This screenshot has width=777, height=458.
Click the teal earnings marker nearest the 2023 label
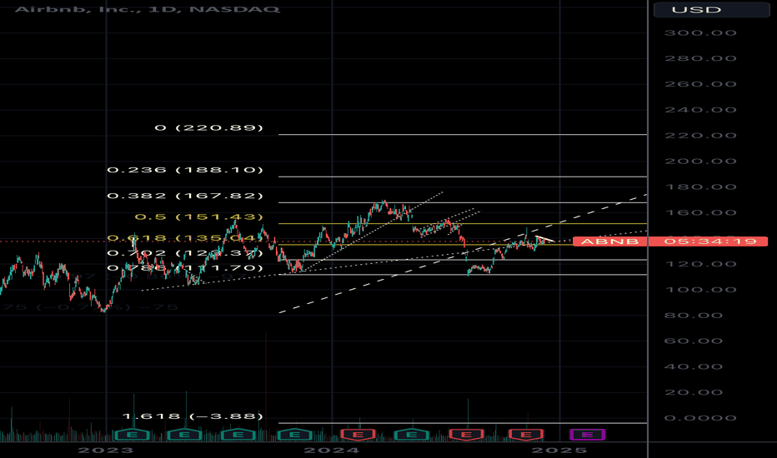[133, 435]
